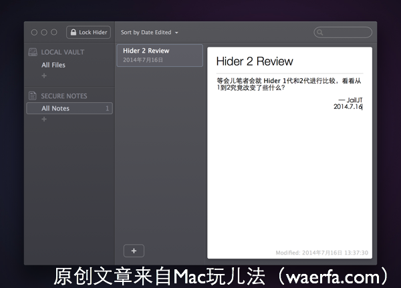Create a new note with plus button
The image size is (401, 288).
tap(134, 251)
